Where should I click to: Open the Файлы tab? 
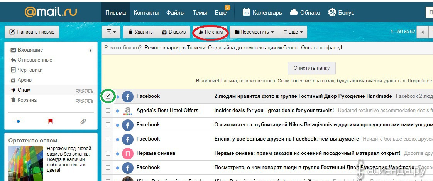click(175, 13)
